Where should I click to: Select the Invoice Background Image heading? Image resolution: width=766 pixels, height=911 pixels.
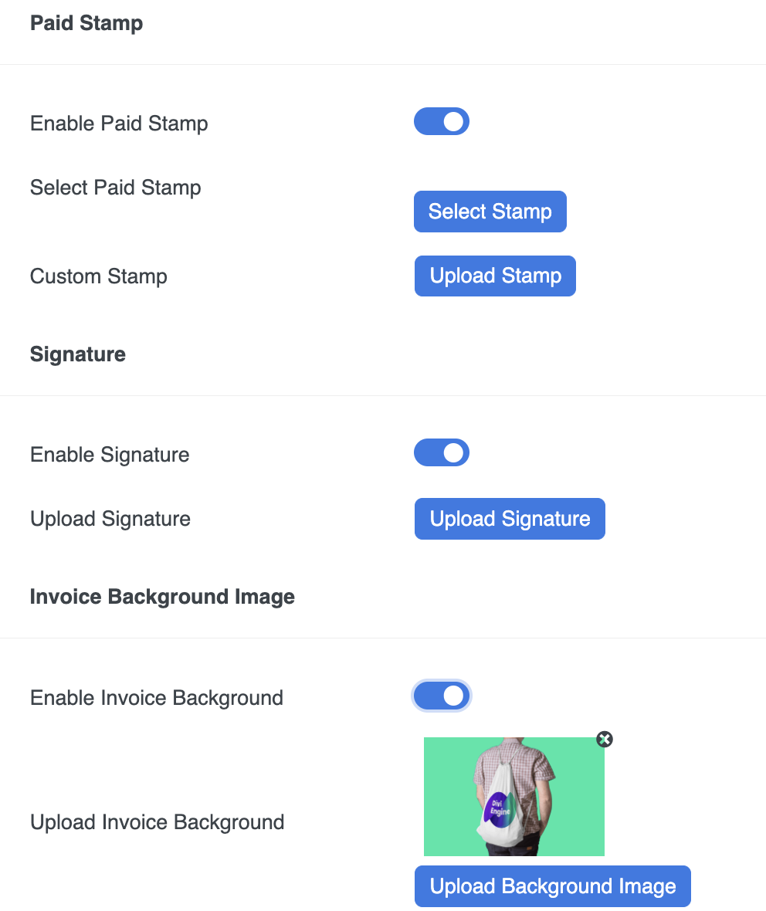[x=162, y=597]
